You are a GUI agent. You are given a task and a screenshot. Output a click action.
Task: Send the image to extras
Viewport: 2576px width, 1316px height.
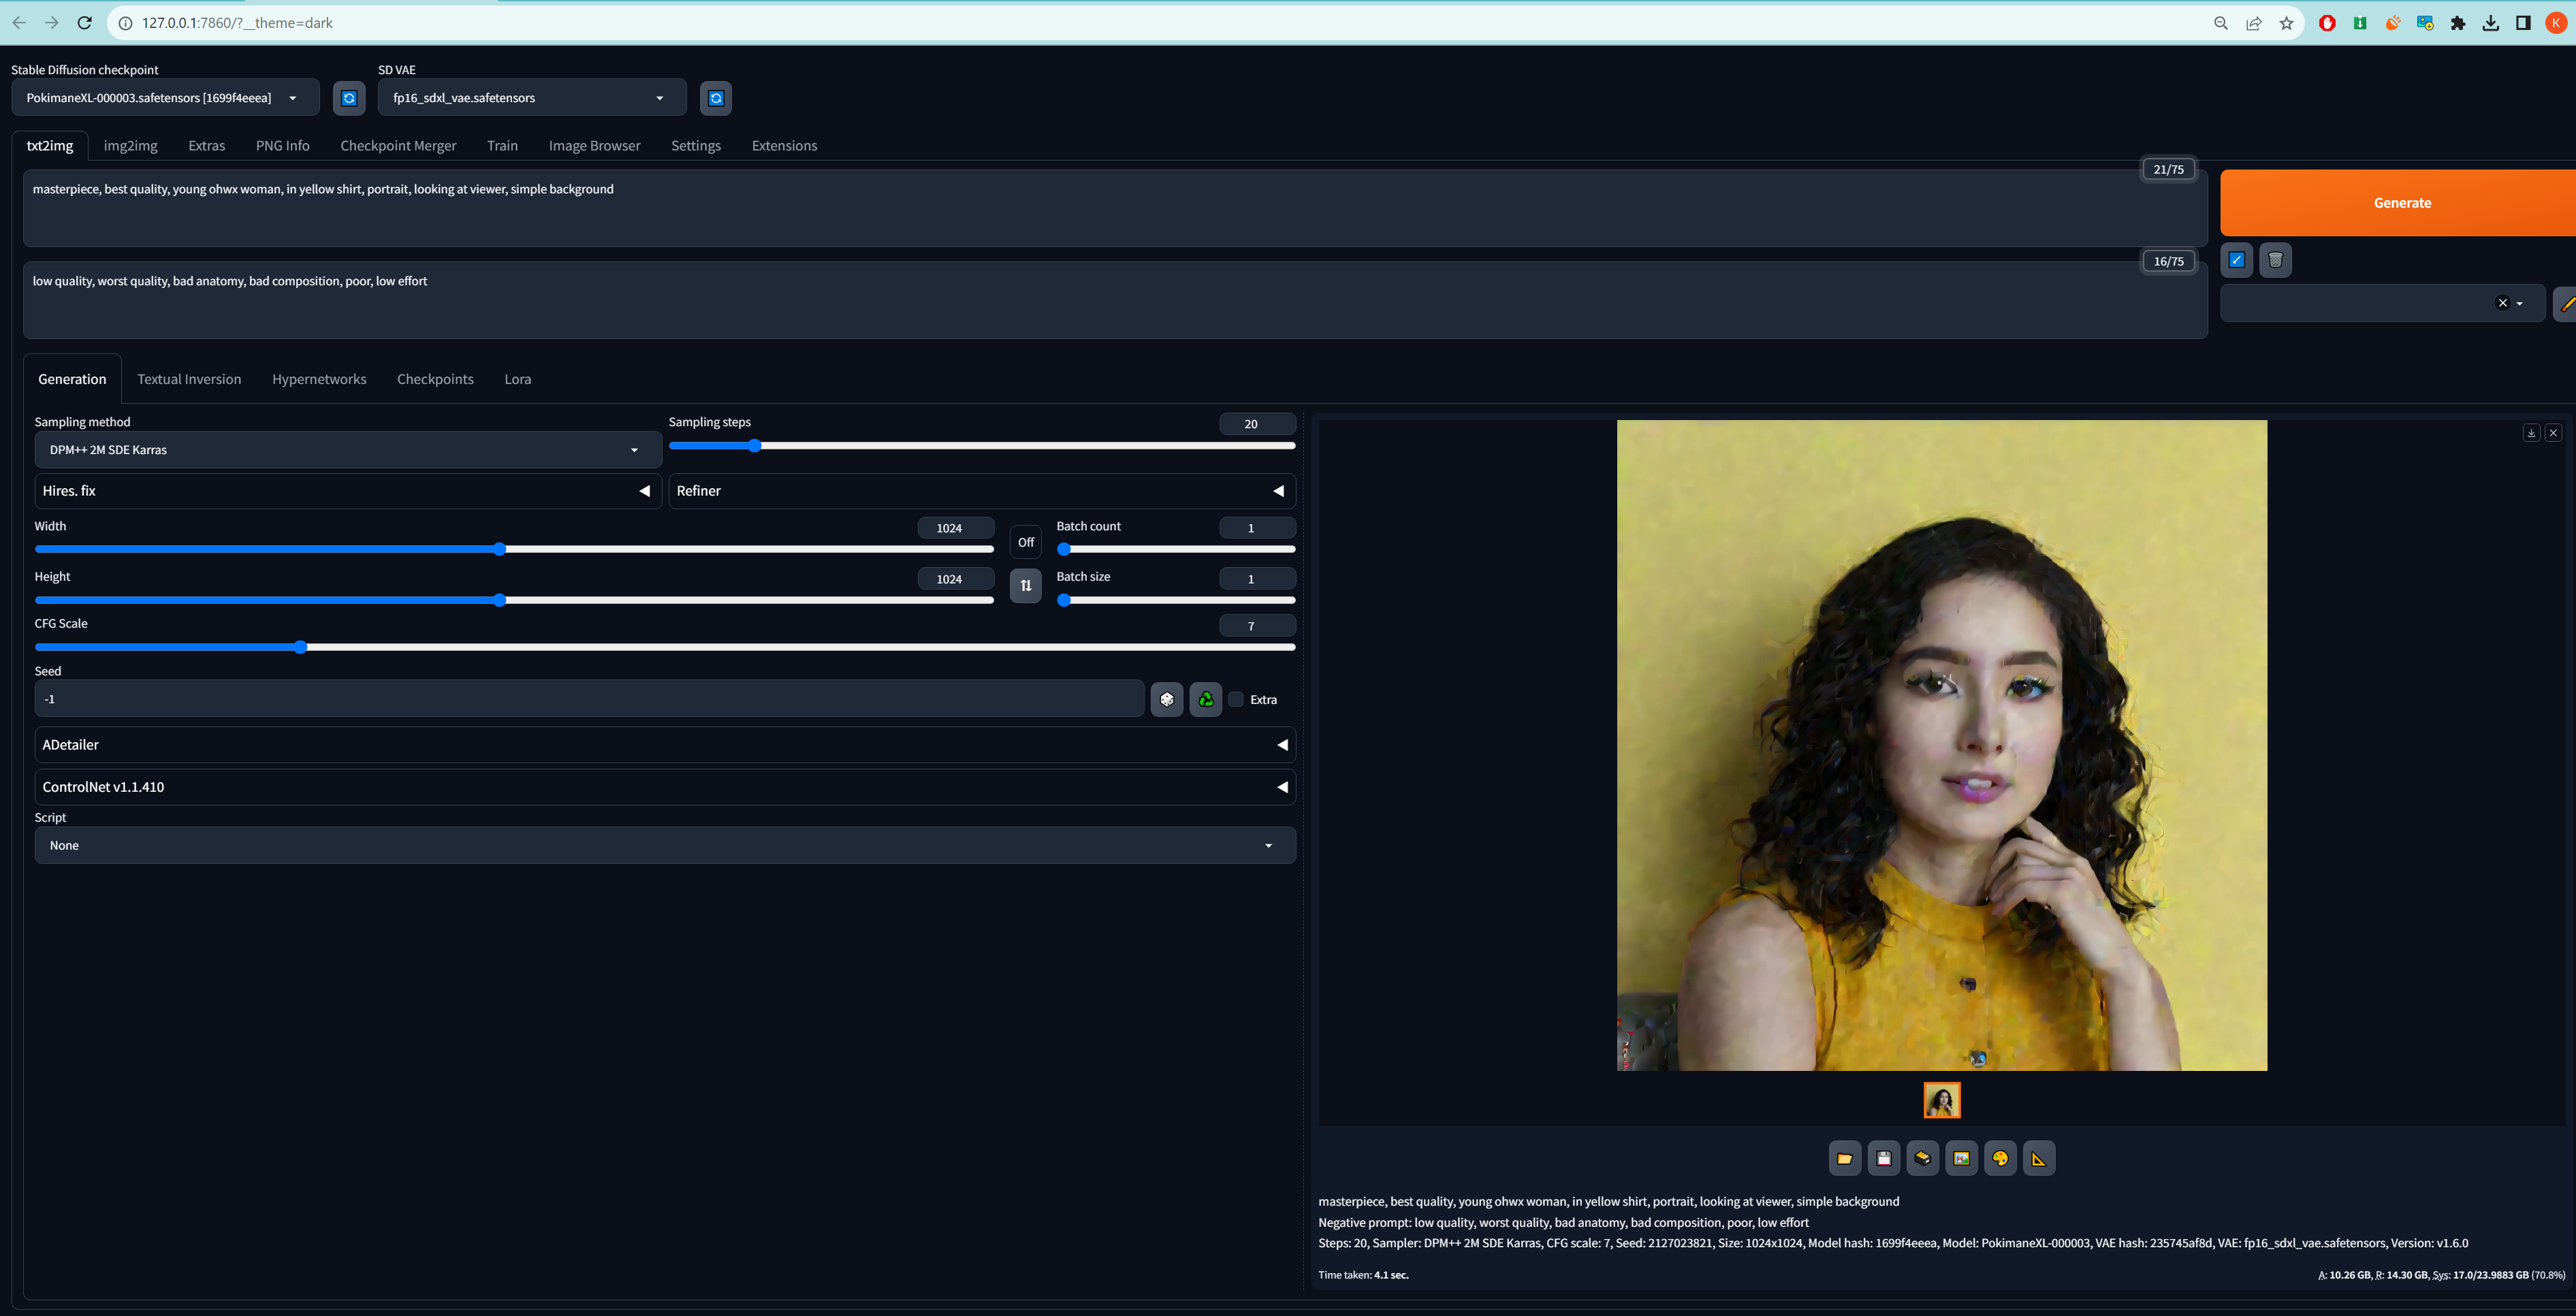[2040, 1158]
